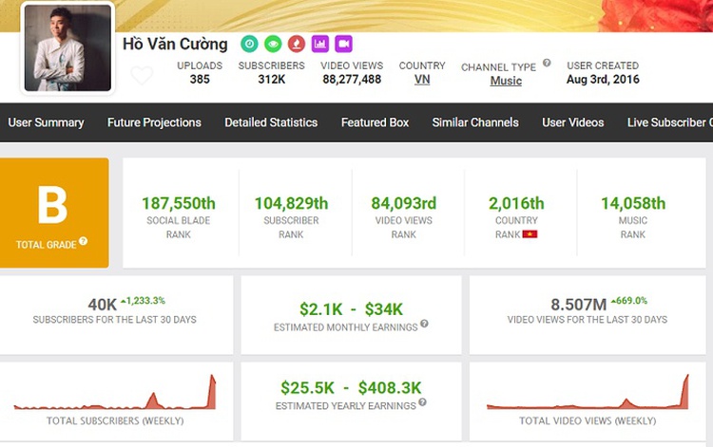Screen dimensions: 713x447
Task: Click the green eye icon badge
Action: (273, 44)
